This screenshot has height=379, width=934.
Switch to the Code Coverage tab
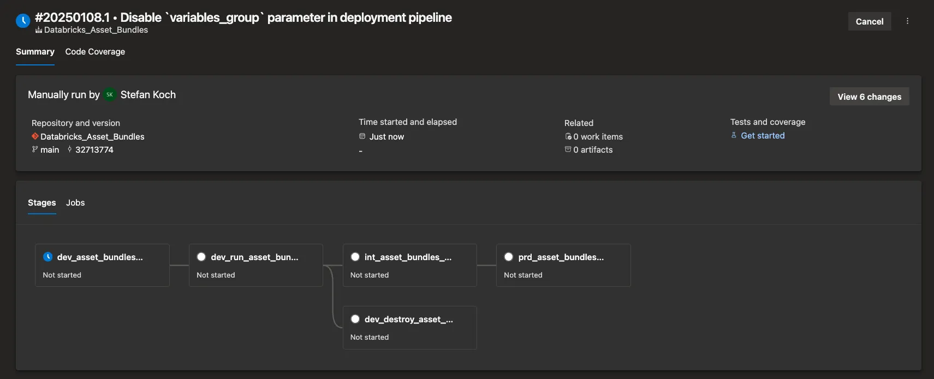[x=95, y=52]
